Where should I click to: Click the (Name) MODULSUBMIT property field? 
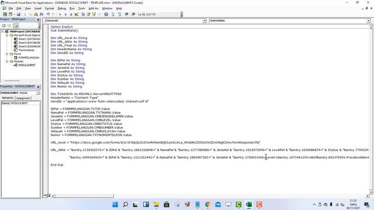20,103
